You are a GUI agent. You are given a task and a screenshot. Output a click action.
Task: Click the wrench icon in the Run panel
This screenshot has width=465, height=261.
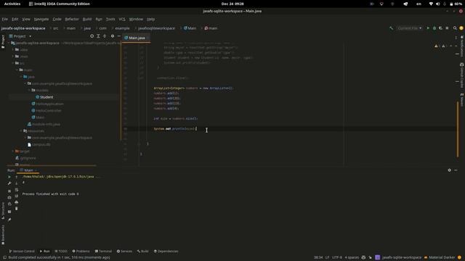point(9,183)
